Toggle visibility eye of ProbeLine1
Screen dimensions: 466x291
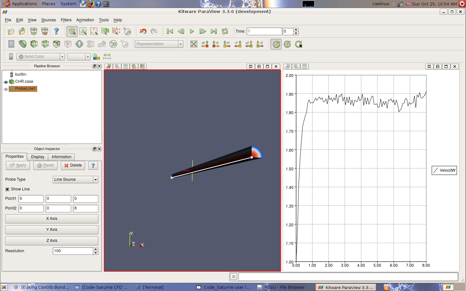(6, 89)
